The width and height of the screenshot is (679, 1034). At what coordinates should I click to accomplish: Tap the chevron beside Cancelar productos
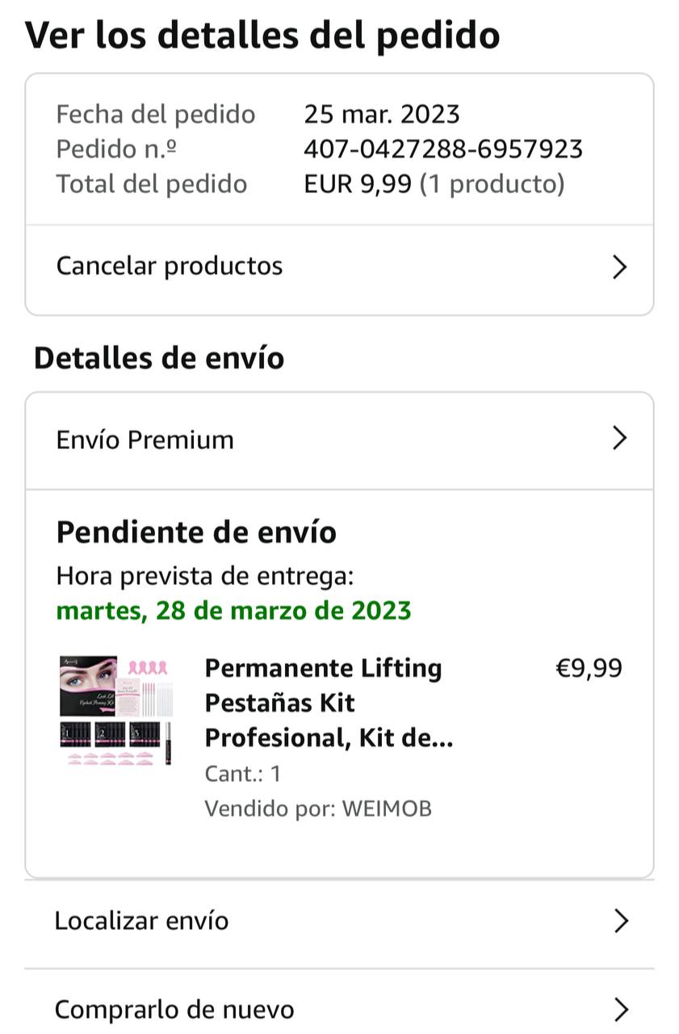pos(619,267)
